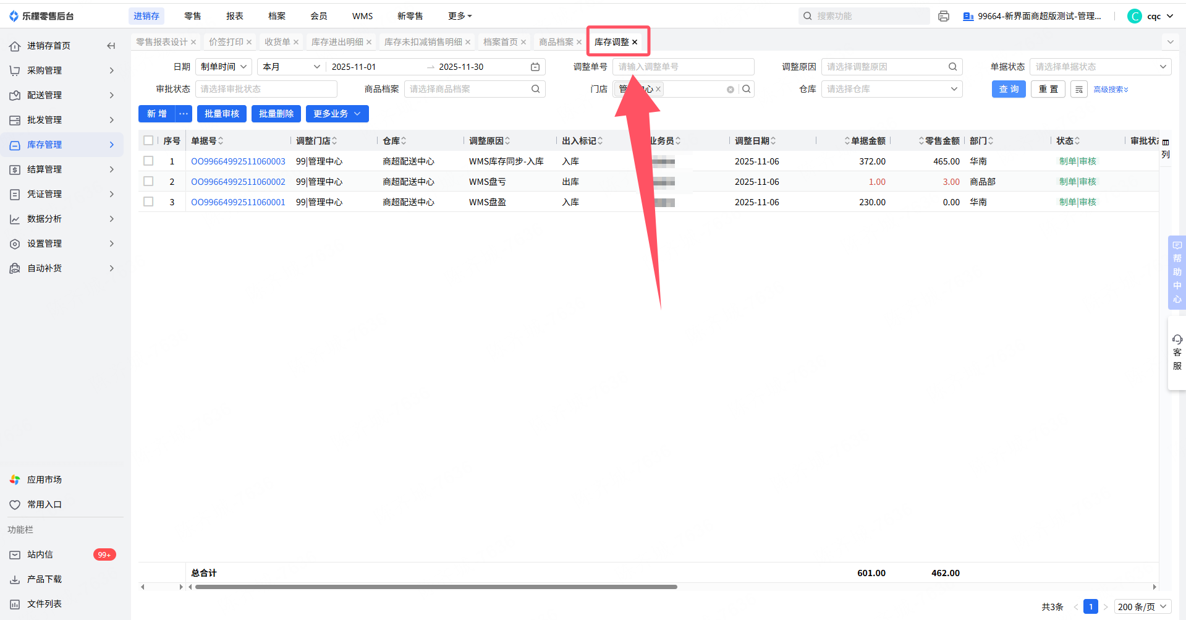
Task: Close the 商品档案 tab
Action: [579, 42]
